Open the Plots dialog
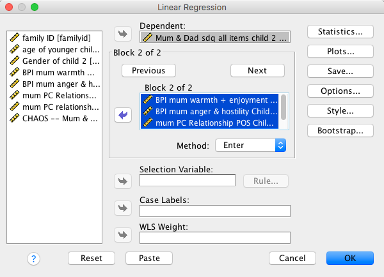The image size is (384, 277). coord(340,51)
